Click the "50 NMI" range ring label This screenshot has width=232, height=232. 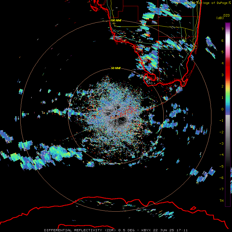[x=116, y=68]
